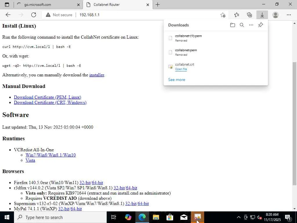Download r3dfox 32-bit
Screen dimensions: 297x223
119,188
